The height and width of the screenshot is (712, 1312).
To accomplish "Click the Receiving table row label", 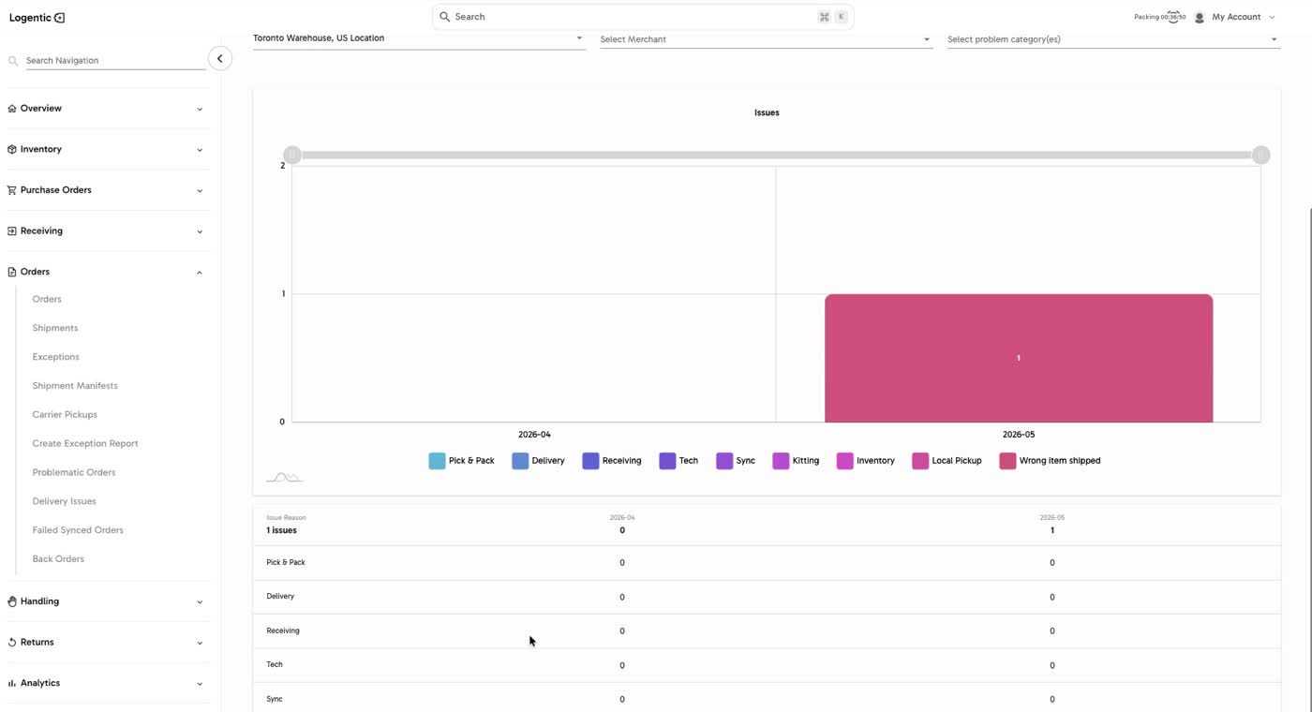I will point(283,630).
